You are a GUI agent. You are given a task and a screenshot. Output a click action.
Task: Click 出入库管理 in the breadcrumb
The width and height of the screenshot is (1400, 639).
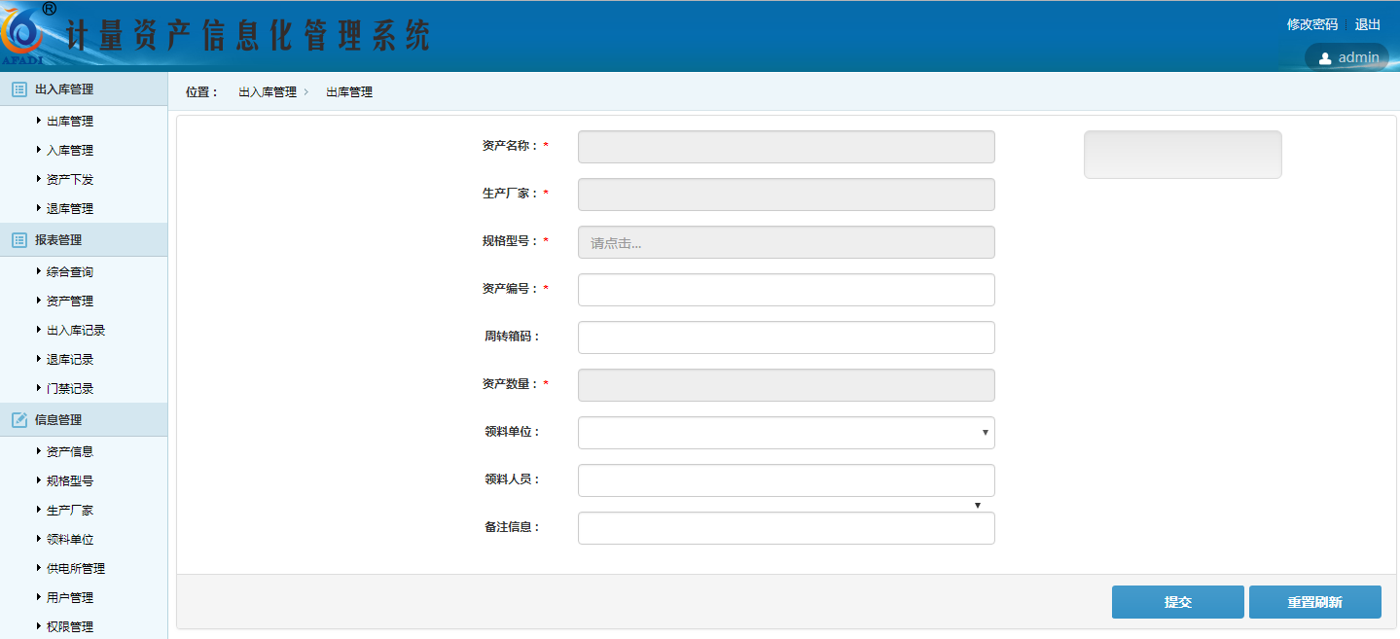tap(268, 92)
